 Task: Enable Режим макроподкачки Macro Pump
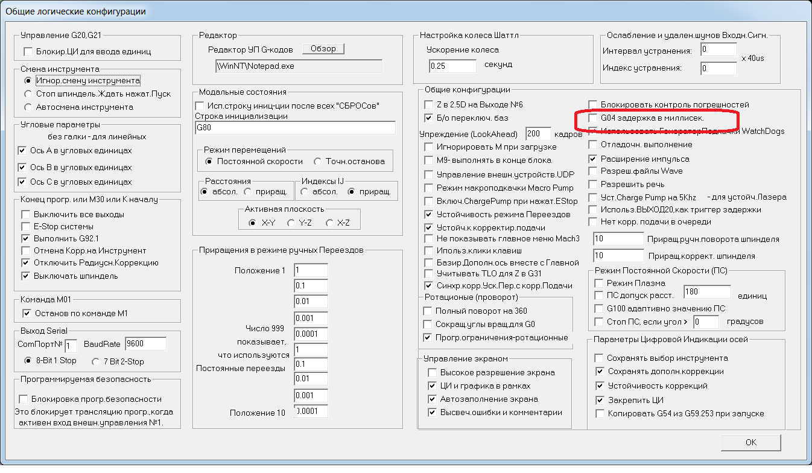(429, 188)
